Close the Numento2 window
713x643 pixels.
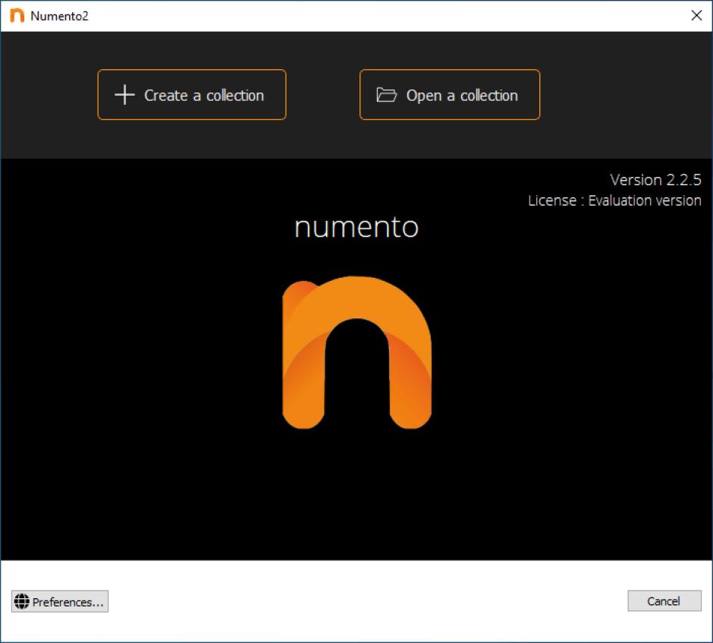click(696, 15)
